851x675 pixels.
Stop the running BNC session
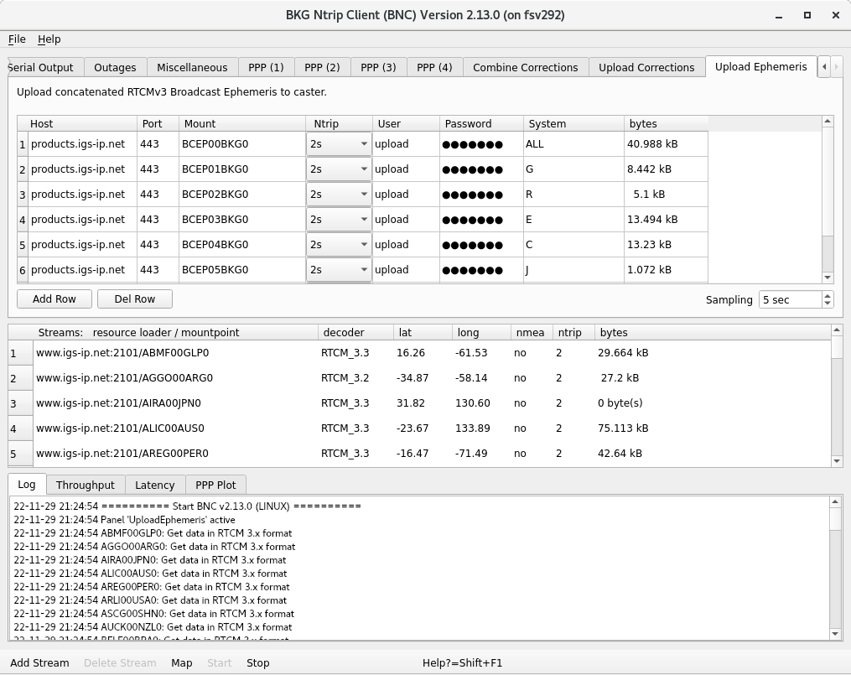[x=257, y=663]
